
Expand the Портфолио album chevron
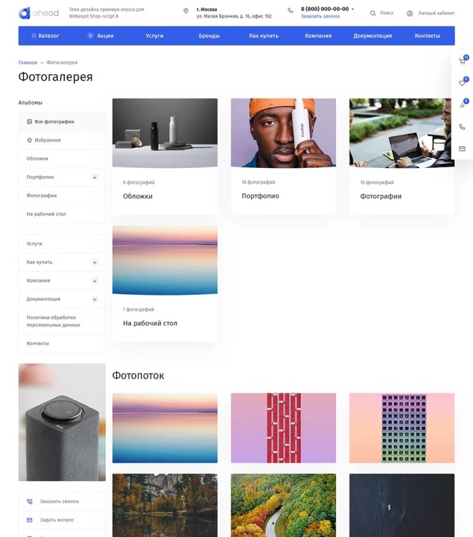94,178
